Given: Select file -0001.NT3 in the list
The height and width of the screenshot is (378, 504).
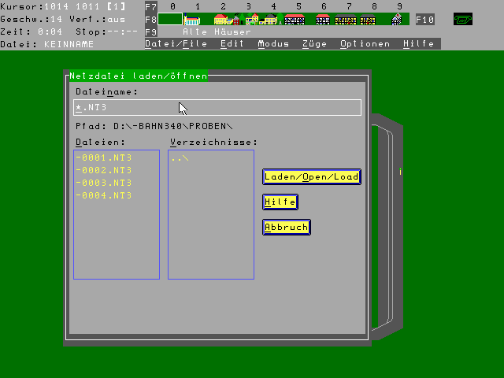Looking at the screenshot, I should point(104,157).
